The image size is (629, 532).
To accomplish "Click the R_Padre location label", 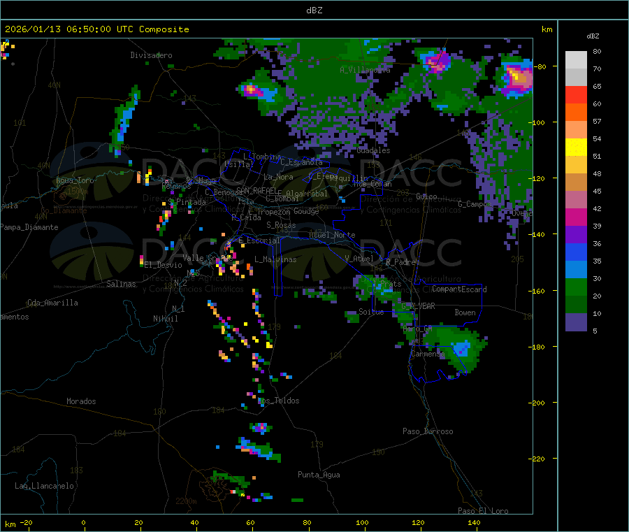I will (x=400, y=262).
